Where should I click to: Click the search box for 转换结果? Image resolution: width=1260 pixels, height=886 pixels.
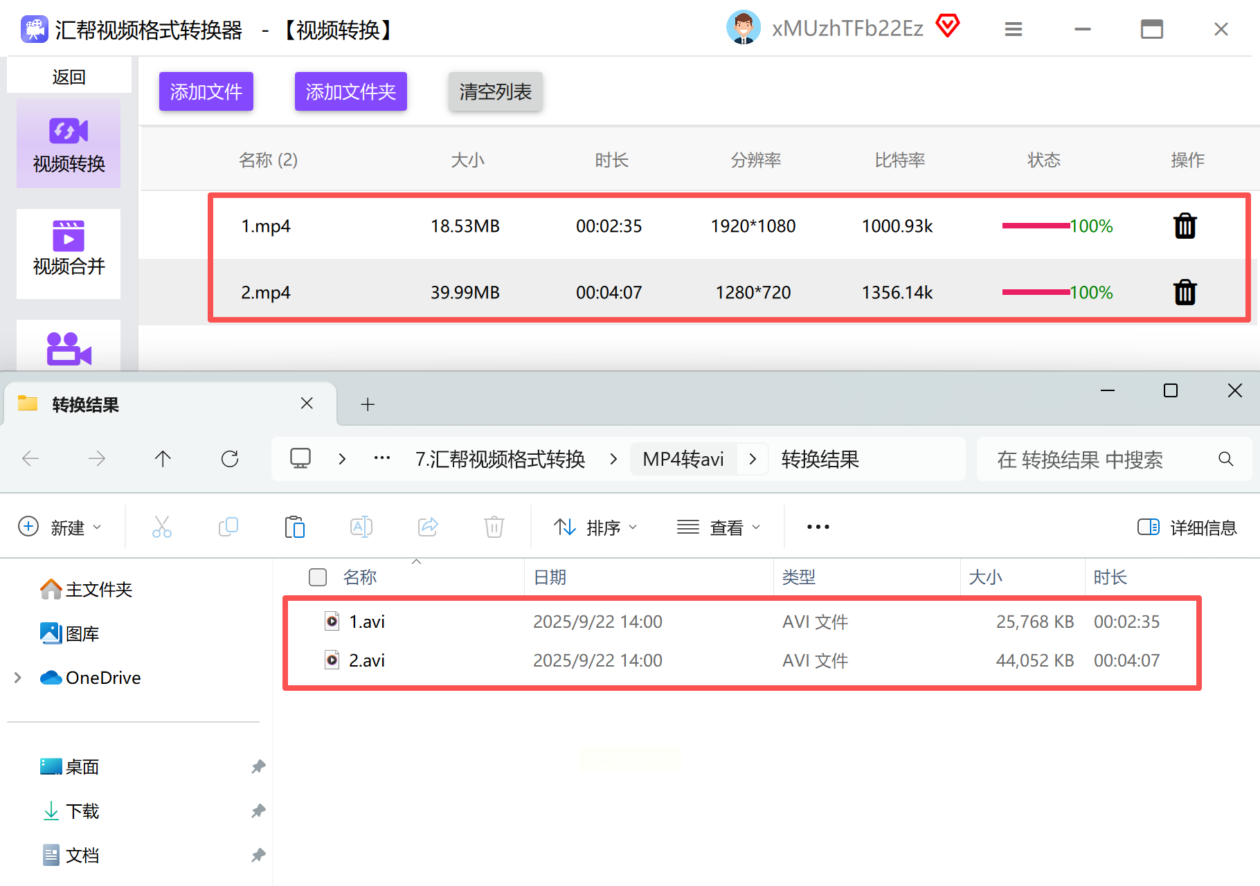coord(1101,459)
